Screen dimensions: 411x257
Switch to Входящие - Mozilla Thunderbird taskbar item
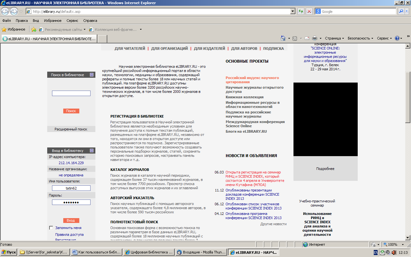click(201, 253)
